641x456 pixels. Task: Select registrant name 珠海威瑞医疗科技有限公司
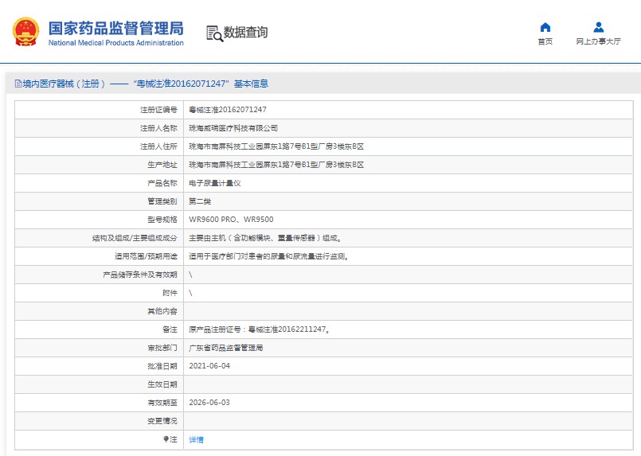(x=233, y=128)
